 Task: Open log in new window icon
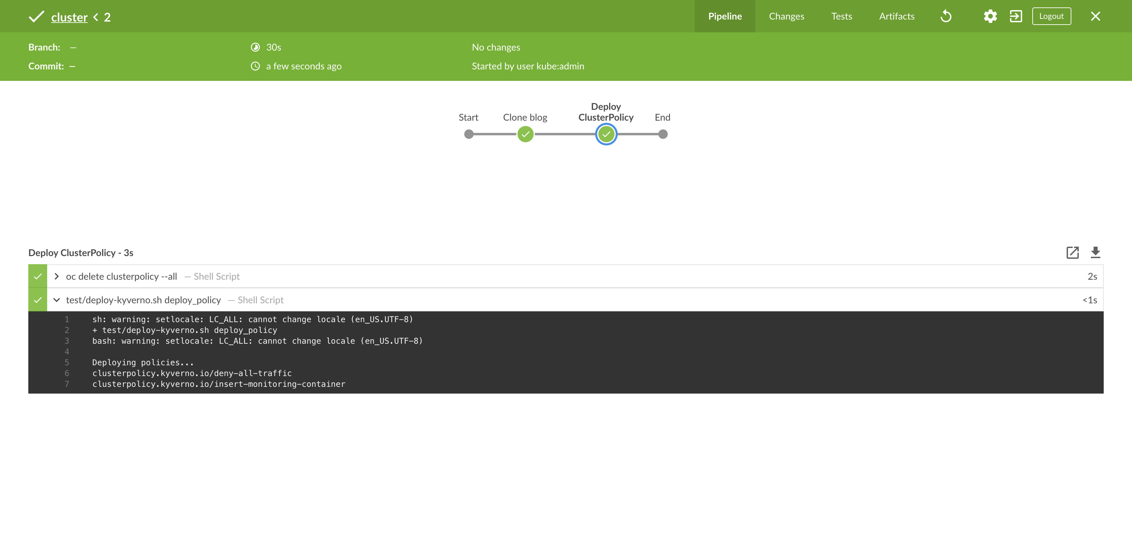click(x=1072, y=252)
